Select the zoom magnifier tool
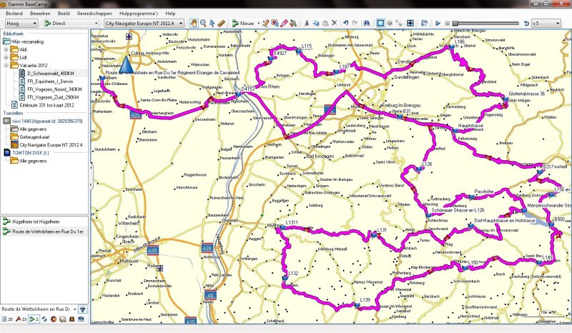 tap(203, 24)
